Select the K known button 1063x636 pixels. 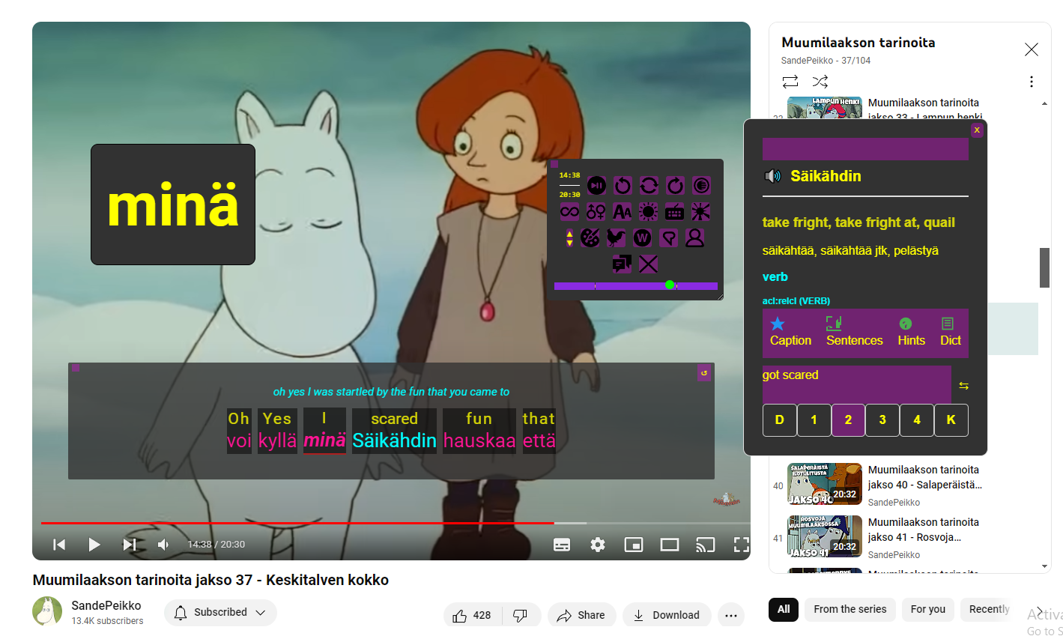pos(951,420)
